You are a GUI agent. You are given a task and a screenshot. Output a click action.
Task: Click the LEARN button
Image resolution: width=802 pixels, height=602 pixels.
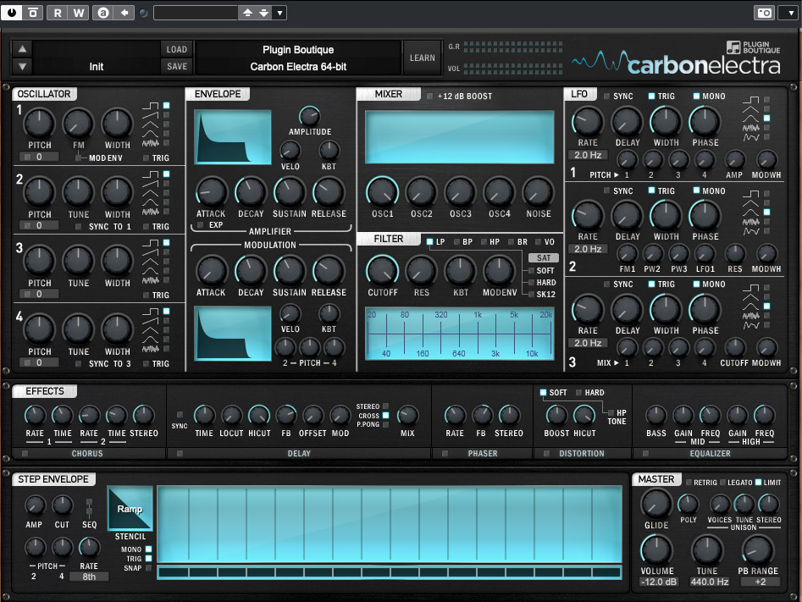(x=422, y=58)
